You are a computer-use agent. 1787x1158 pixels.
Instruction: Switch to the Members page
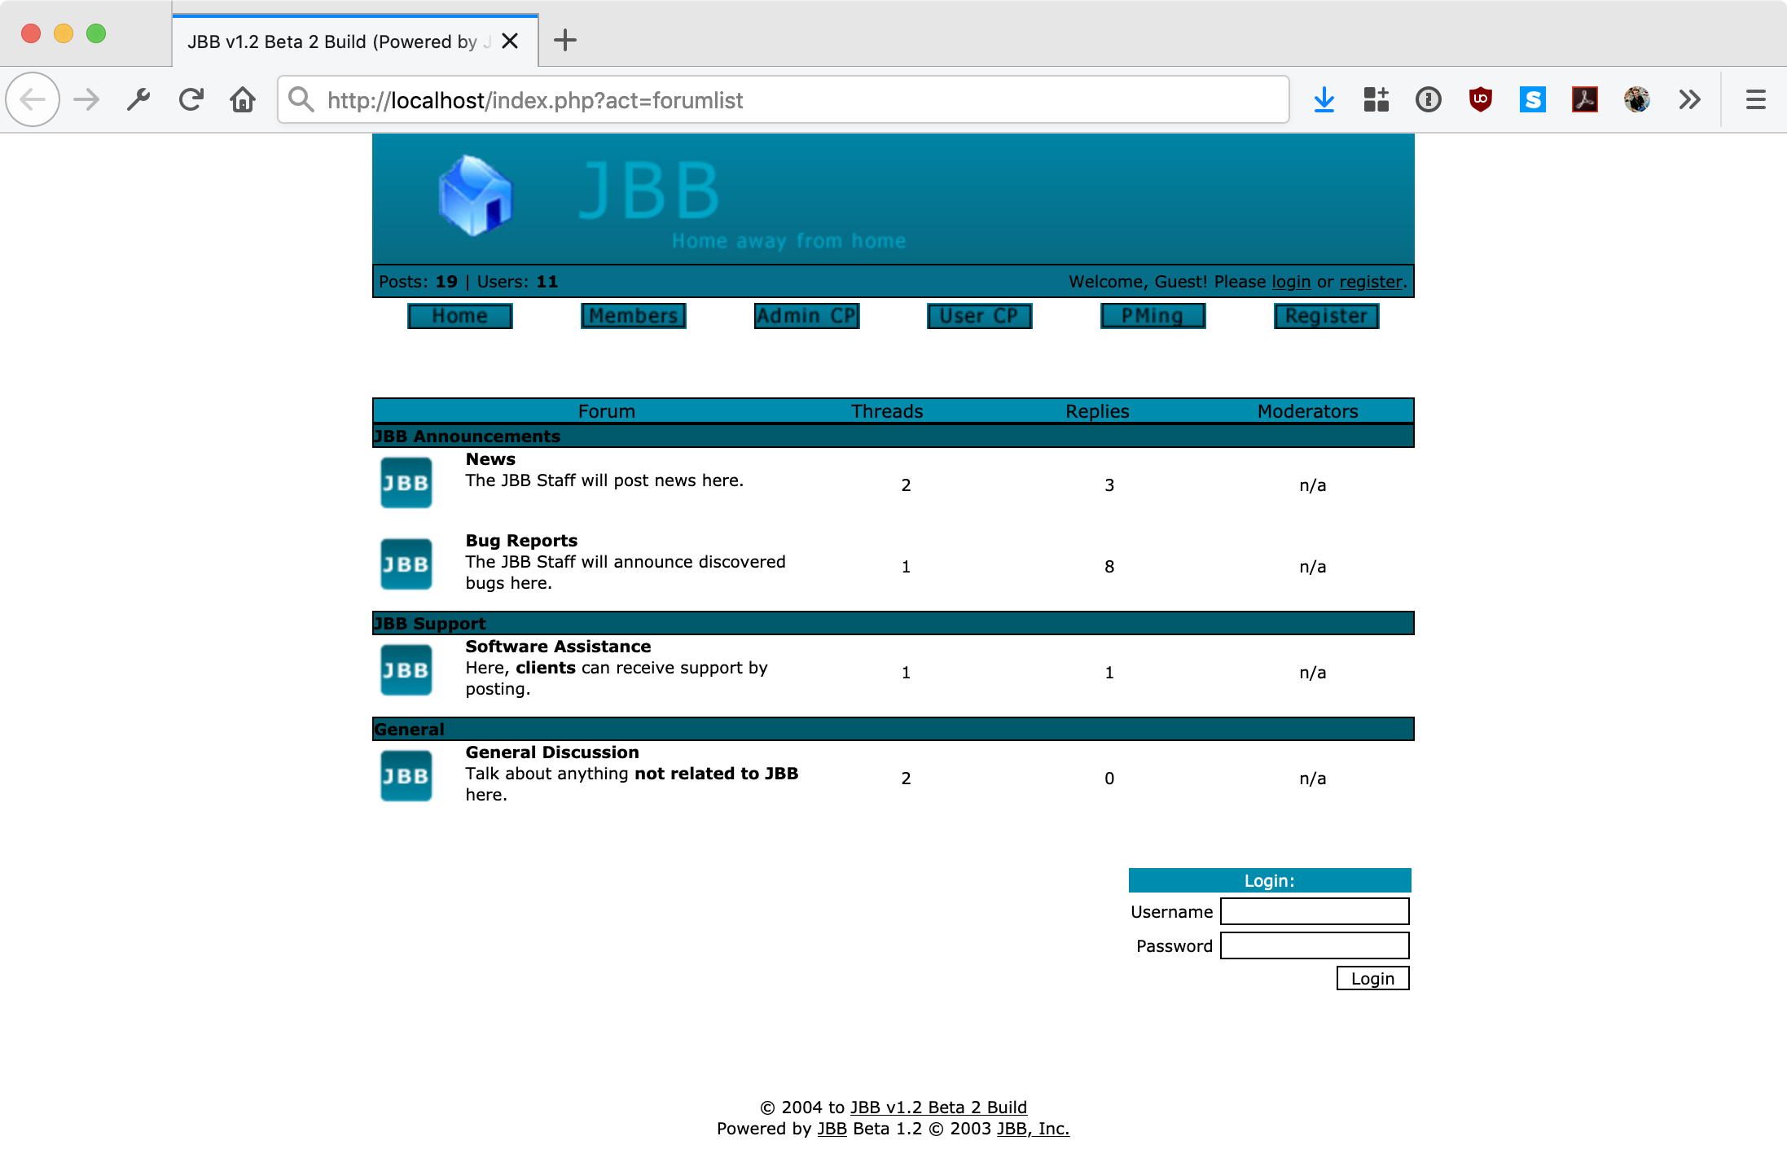click(632, 316)
